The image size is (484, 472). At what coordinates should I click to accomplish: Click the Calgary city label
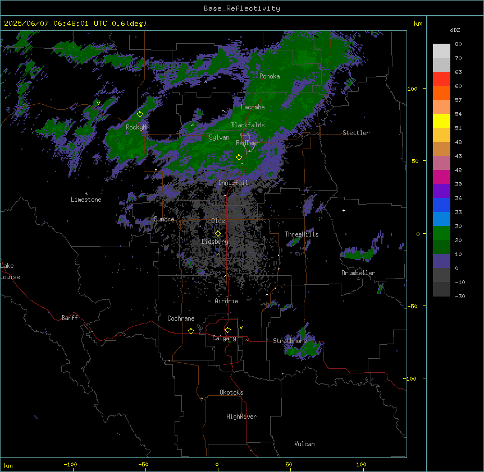[224, 338]
